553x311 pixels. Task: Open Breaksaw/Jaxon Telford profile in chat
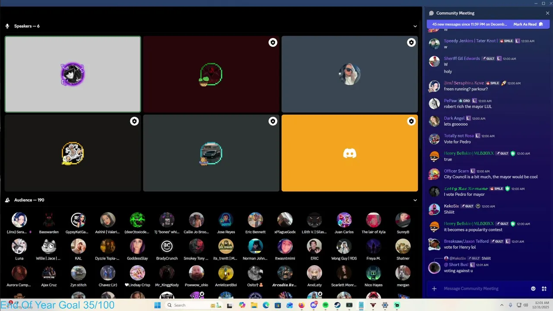tap(466, 241)
